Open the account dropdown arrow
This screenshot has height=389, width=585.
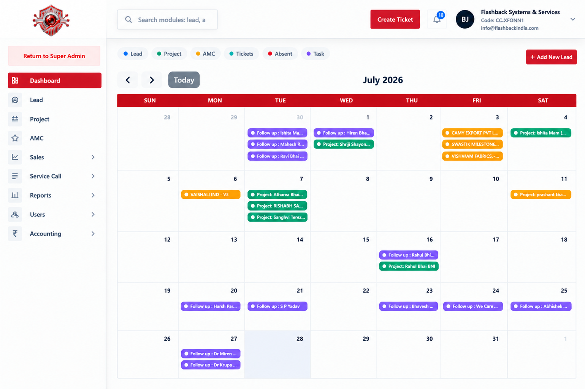(572, 19)
